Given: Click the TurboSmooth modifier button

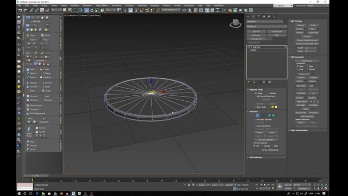Looking at the screenshot, I should 277,32.
